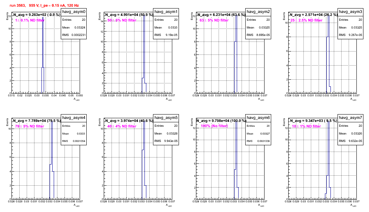The image size is (369, 212).
Task: Click Entries value 20 in havg_asym2 box
Action: coord(268,20)
